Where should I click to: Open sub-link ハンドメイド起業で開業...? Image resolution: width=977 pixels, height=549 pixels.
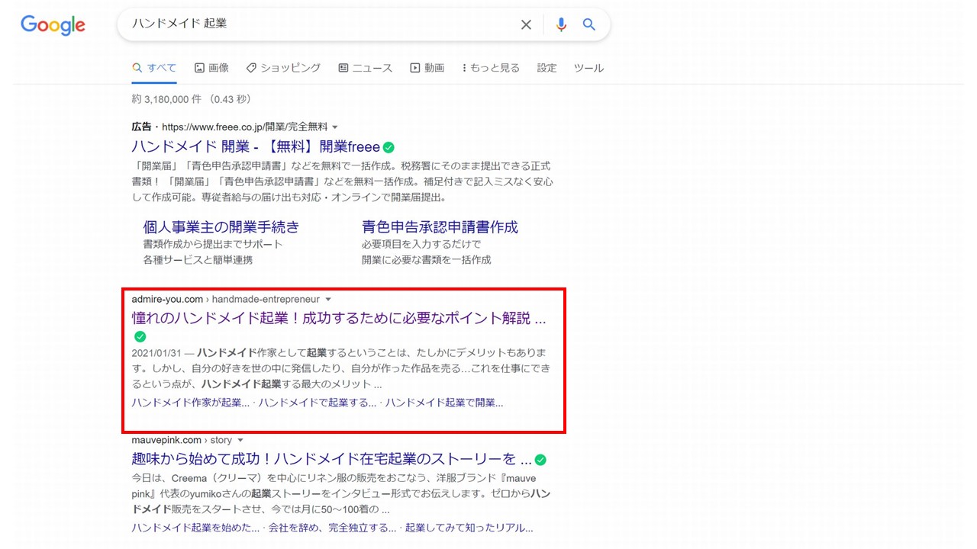443,402
